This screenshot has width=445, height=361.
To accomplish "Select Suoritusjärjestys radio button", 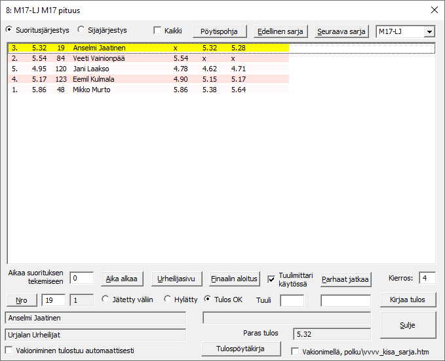I will coord(9,30).
